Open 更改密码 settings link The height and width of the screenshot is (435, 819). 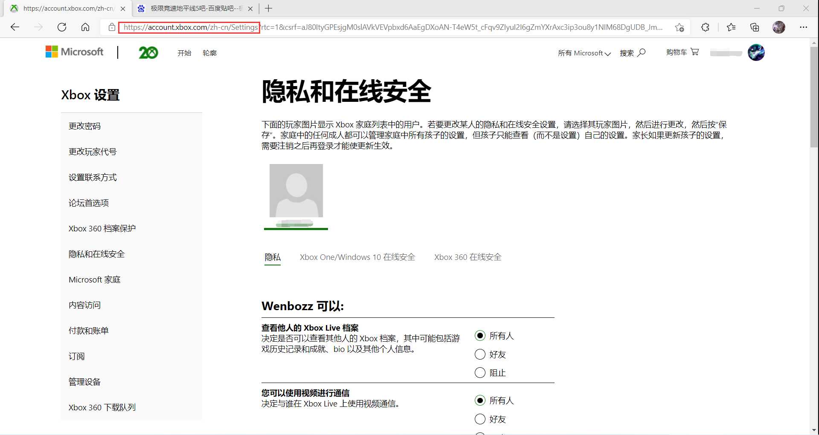tap(84, 126)
